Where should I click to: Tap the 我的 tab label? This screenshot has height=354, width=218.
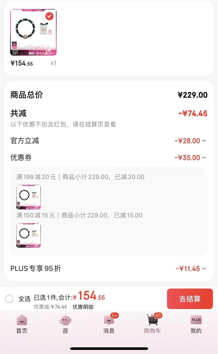pyautogui.click(x=196, y=331)
